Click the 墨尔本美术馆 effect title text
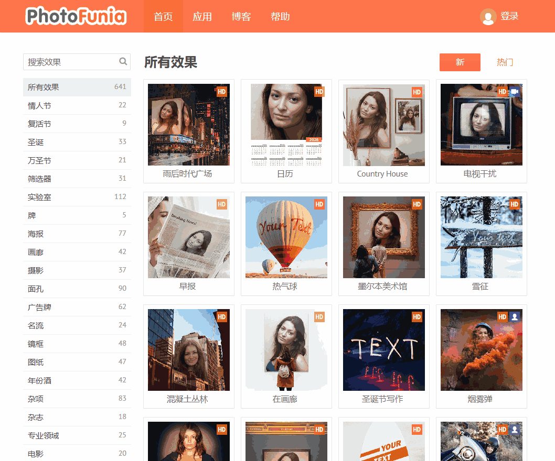This screenshot has width=555, height=461. tap(382, 287)
